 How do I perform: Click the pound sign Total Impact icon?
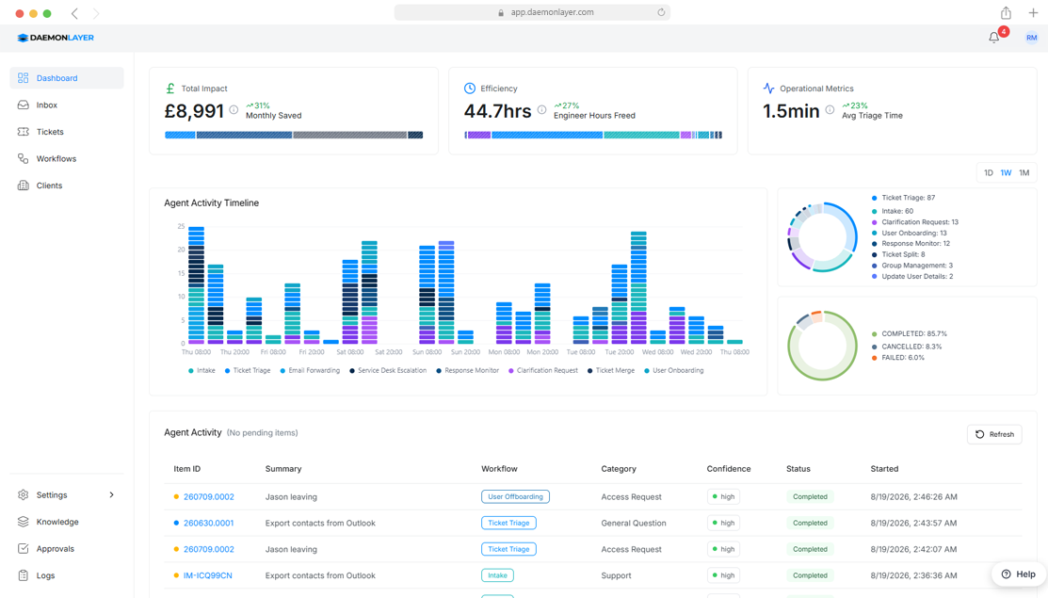coord(169,89)
